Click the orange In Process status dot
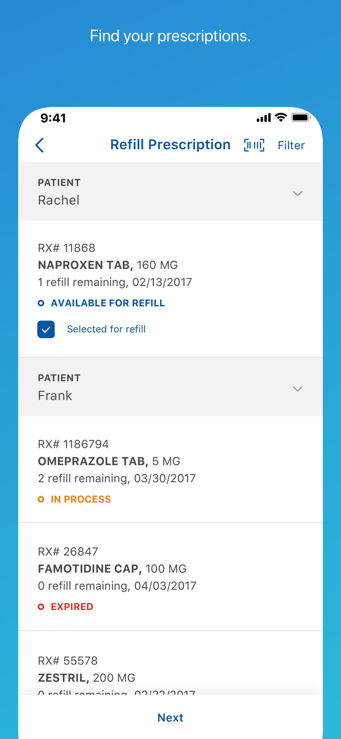This screenshot has width=341, height=739. point(41,500)
